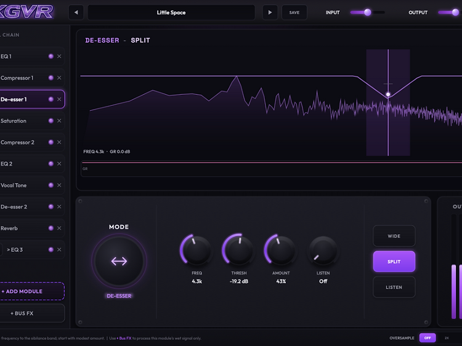
Task: Click the DE-ESSER label under the dial
Action: [x=119, y=296]
